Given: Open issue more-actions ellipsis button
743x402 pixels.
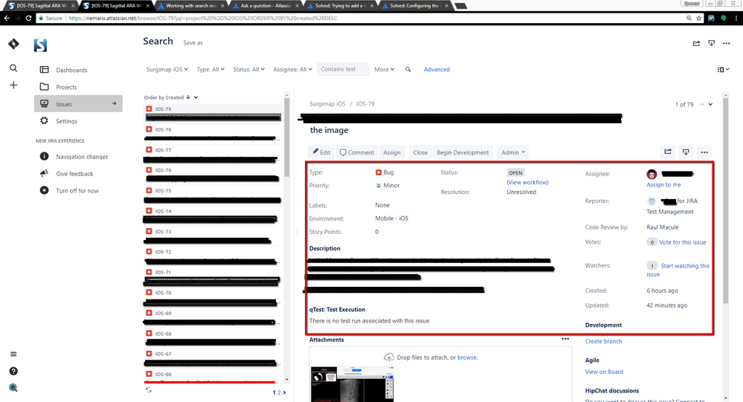Looking at the screenshot, I should 704,152.
